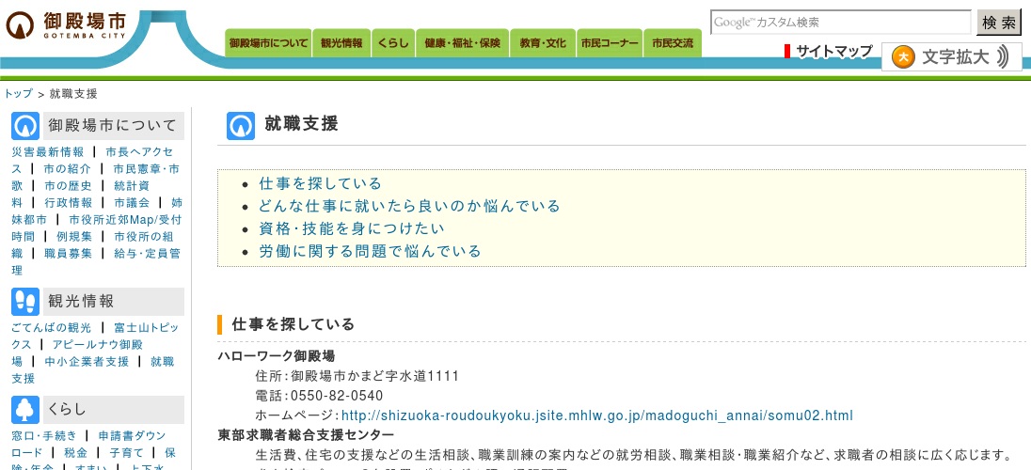Open ごてんばの観光 sidebar link
The height and width of the screenshot is (470, 1031).
[52, 328]
